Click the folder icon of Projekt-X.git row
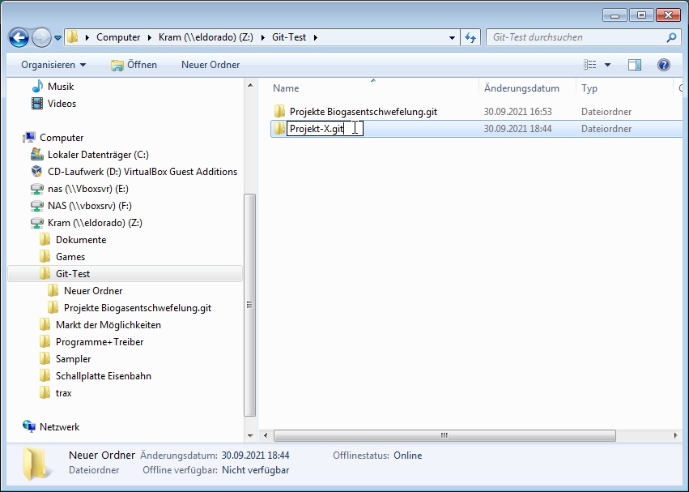This screenshot has width=689, height=492. click(x=279, y=129)
